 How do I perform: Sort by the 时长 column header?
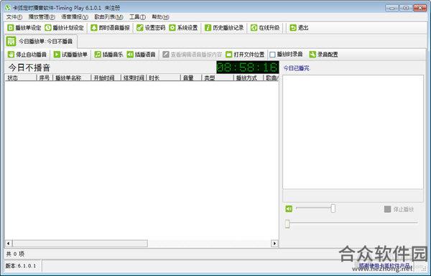pos(163,78)
